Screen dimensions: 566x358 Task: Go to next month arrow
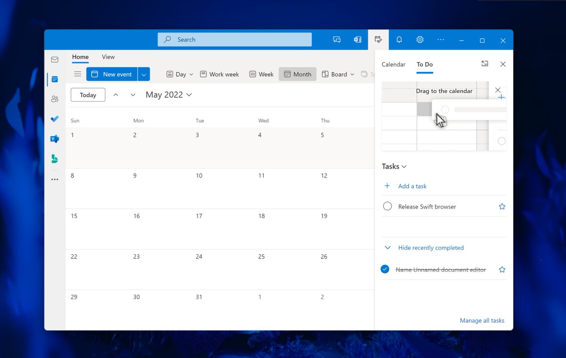[133, 95]
